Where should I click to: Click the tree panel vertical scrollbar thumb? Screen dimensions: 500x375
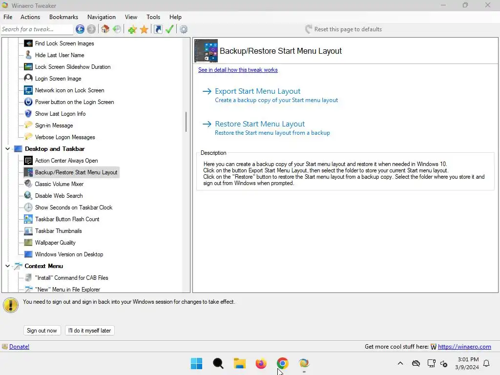186,122
